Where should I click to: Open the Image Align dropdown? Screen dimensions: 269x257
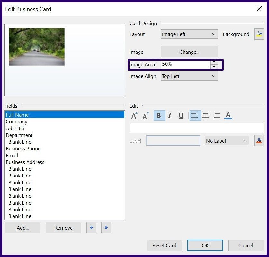click(189, 76)
